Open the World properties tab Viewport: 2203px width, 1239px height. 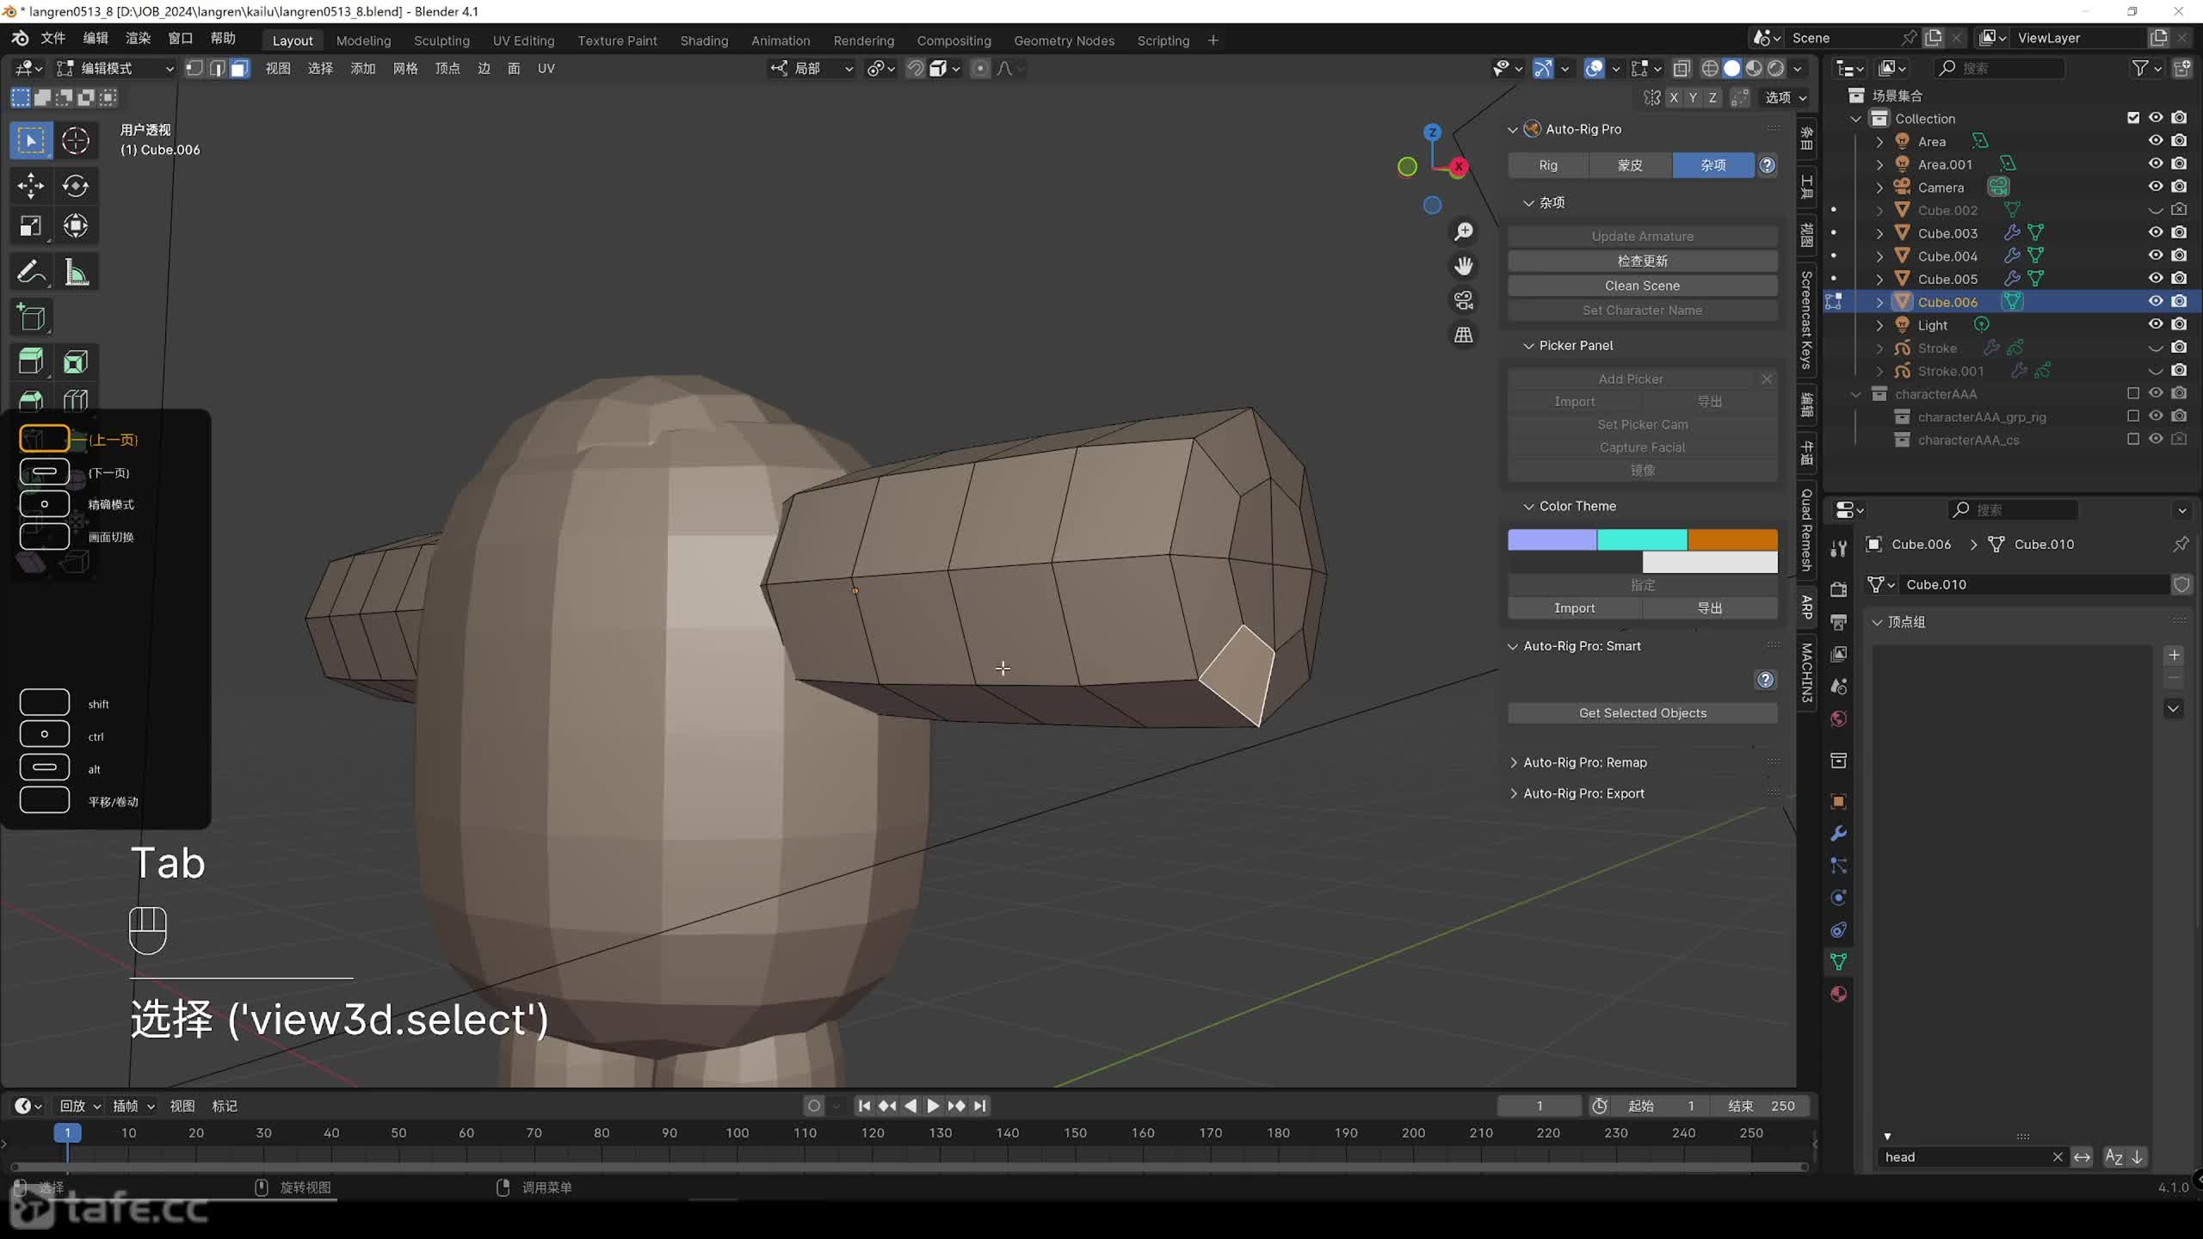[1839, 718]
